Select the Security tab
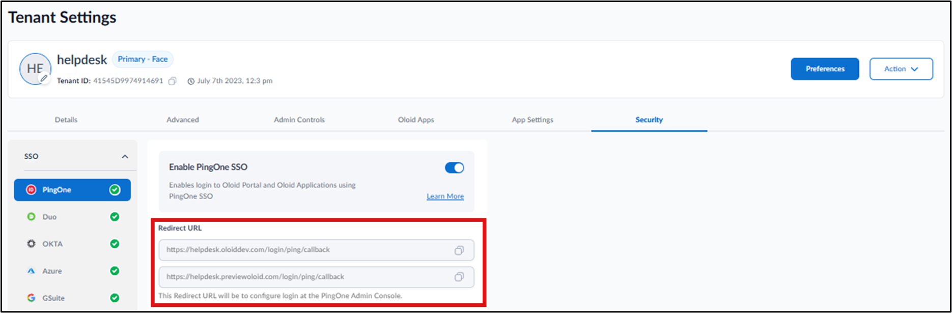 point(649,120)
